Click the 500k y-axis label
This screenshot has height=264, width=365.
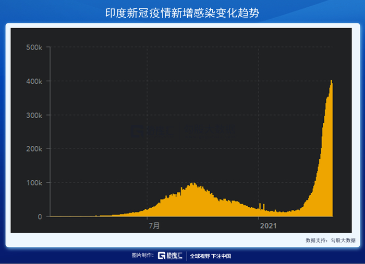pyautogui.click(x=34, y=47)
